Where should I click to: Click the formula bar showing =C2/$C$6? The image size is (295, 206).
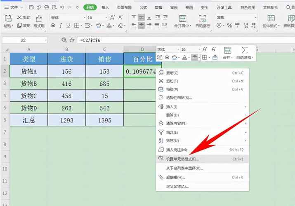pos(186,40)
